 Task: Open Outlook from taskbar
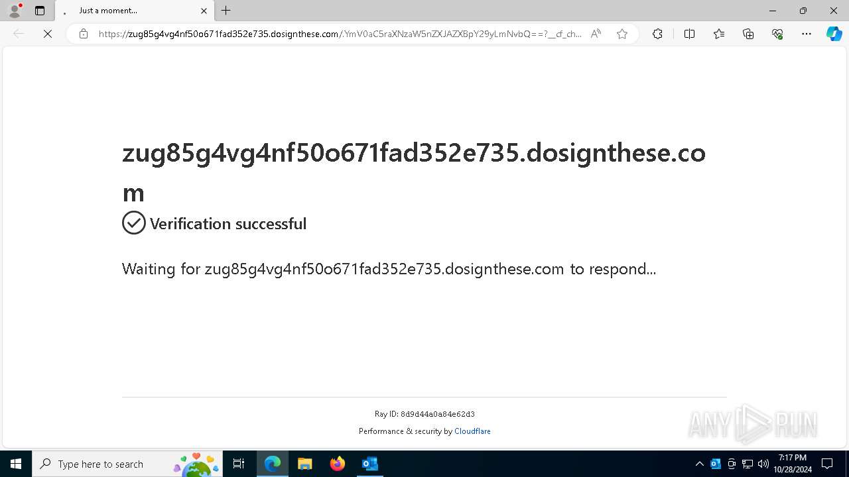pyautogui.click(x=369, y=464)
